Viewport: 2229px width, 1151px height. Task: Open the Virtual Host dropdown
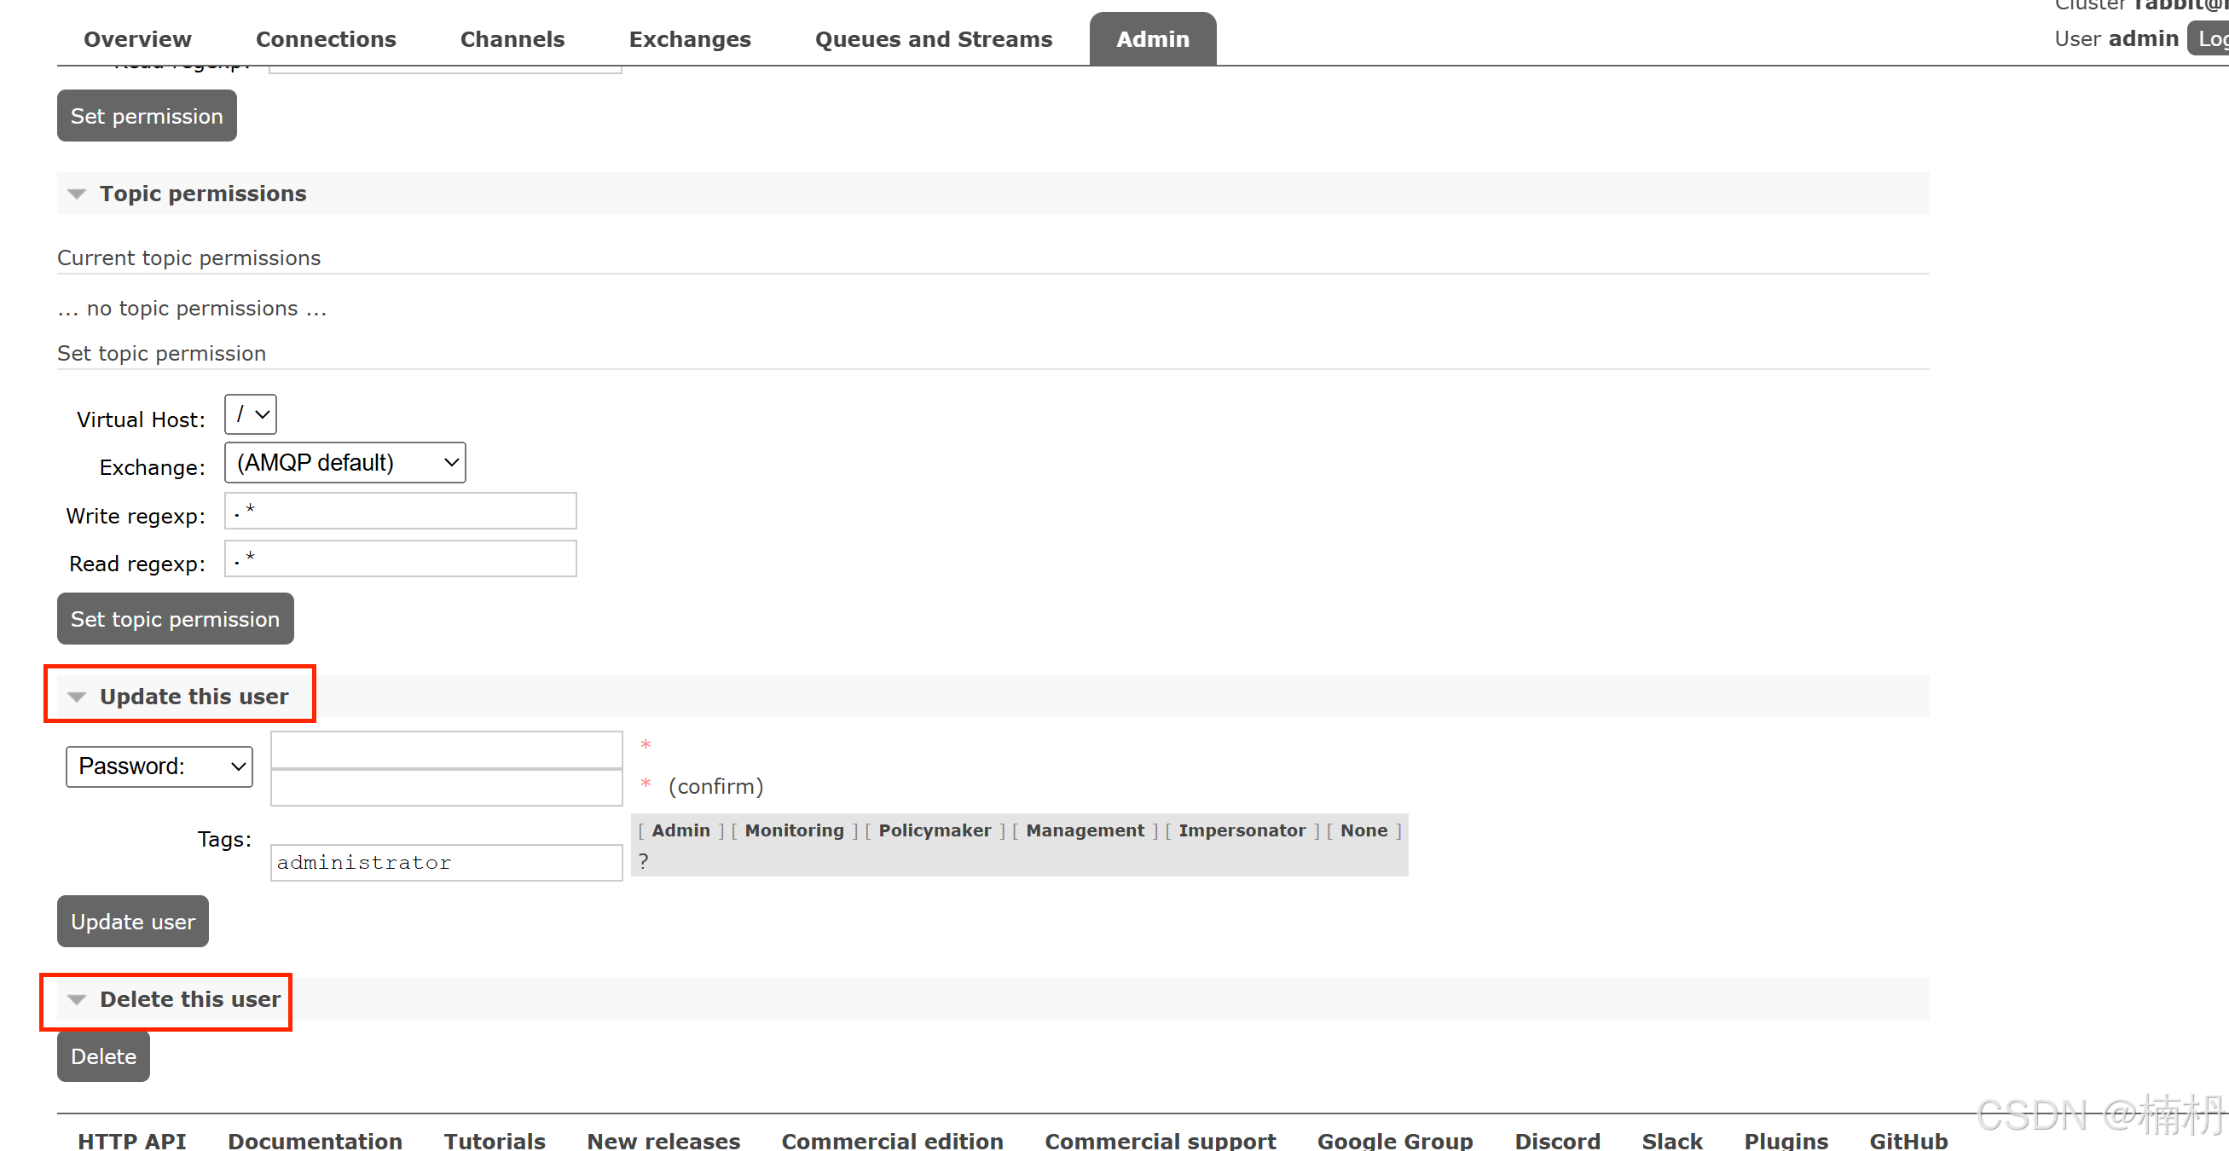point(250,414)
